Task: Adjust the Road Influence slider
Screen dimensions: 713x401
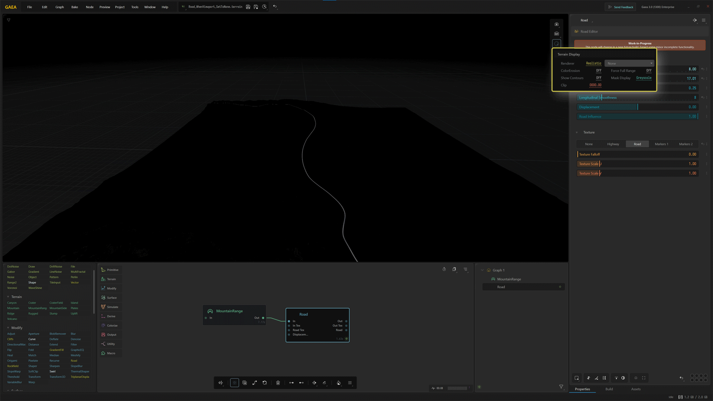Action: [x=638, y=117]
